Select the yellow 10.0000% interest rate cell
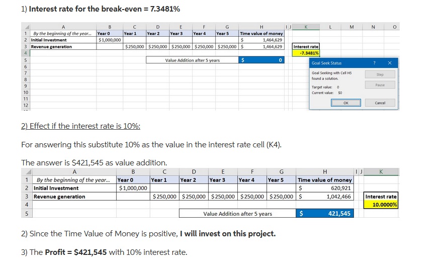 point(381,205)
